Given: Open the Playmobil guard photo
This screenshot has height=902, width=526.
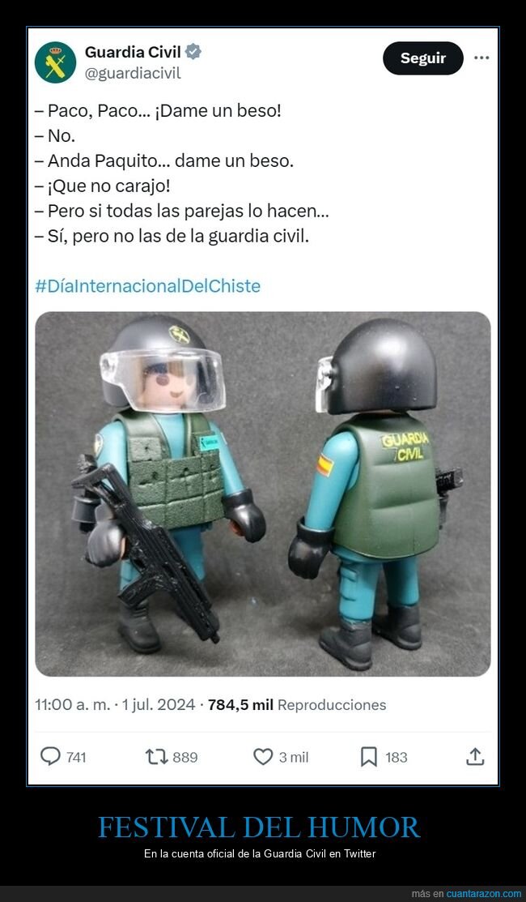Looking at the screenshot, I should coord(263,494).
